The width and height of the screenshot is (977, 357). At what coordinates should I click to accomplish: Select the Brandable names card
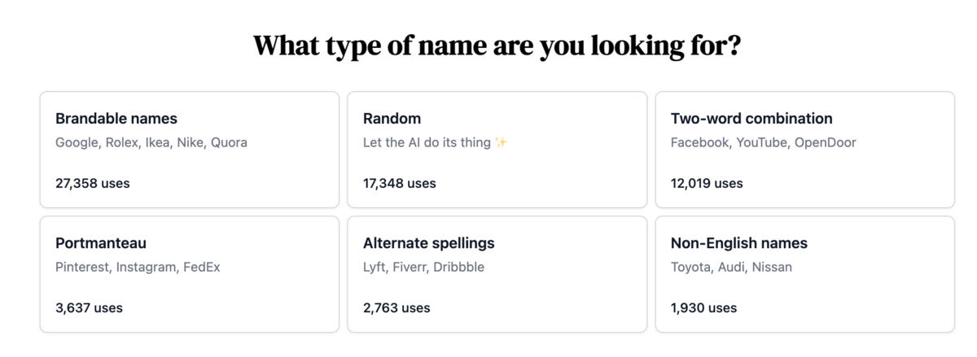coord(189,150)
